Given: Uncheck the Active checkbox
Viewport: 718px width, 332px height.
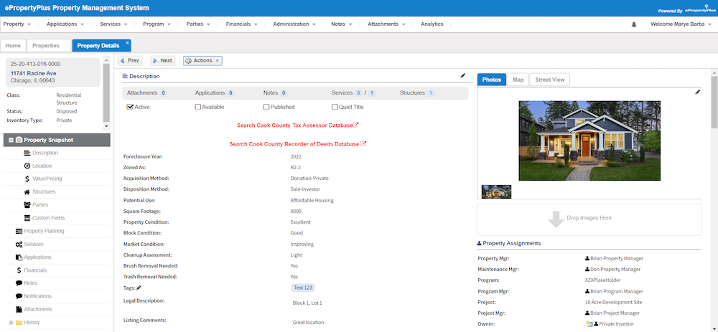Looking at the screenshot, I should [130, 107].
